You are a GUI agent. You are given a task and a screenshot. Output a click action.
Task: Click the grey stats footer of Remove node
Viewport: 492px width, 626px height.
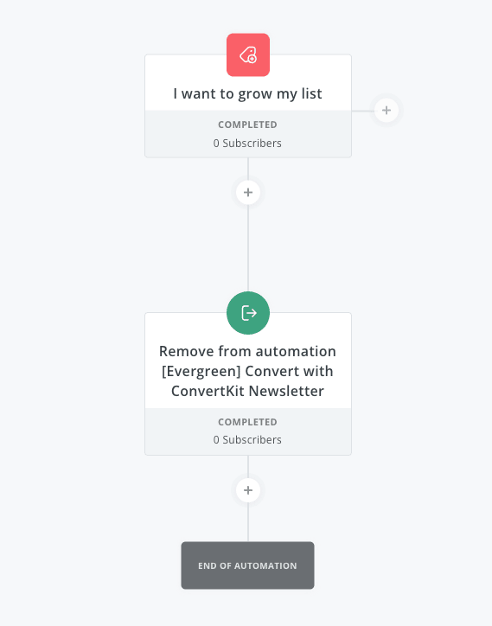[x=248, y=431]
